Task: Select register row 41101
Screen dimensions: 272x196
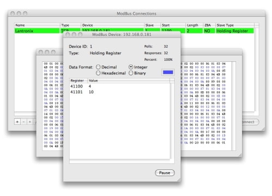Action: 120,92
